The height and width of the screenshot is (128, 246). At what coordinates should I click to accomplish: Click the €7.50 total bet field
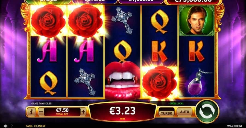click(x=62, y=112)
